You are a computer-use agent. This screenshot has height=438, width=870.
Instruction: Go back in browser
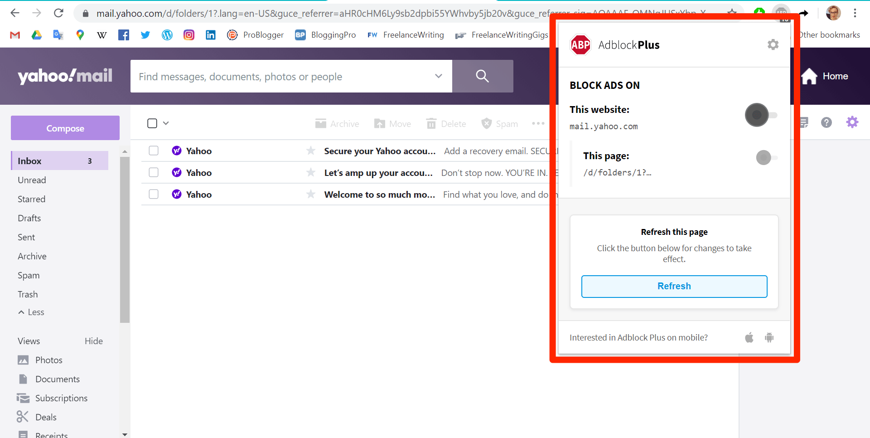pos(15,13)
